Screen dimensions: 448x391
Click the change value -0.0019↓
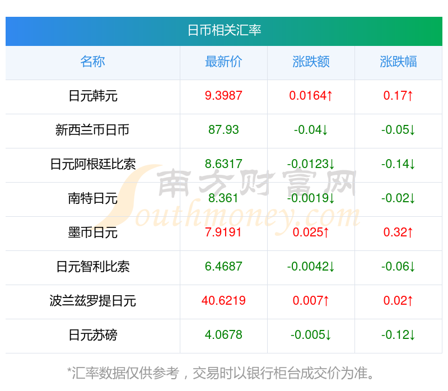[x=311, y=198]
